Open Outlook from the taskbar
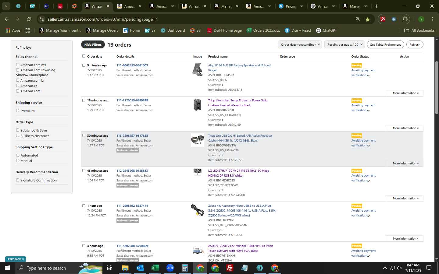The height and width of the screenshot is (274, 439). click(x=140, y=268)
